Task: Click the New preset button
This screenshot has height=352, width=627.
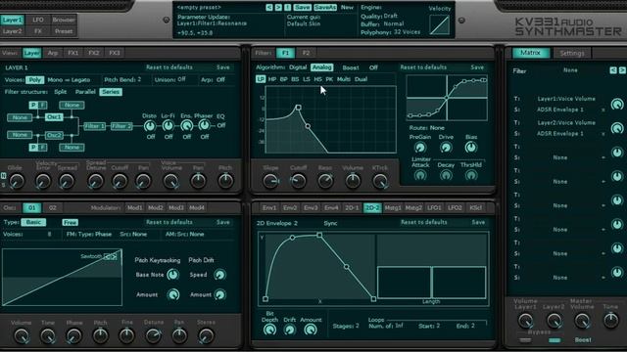Action: pyautogui.click(x=347, y=7)
